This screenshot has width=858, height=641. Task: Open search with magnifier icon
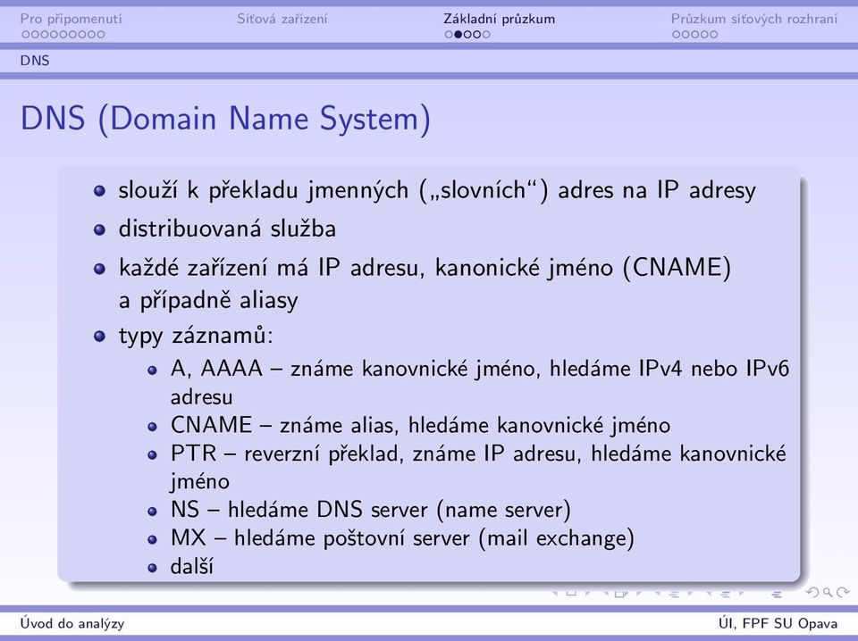point(828,593)
